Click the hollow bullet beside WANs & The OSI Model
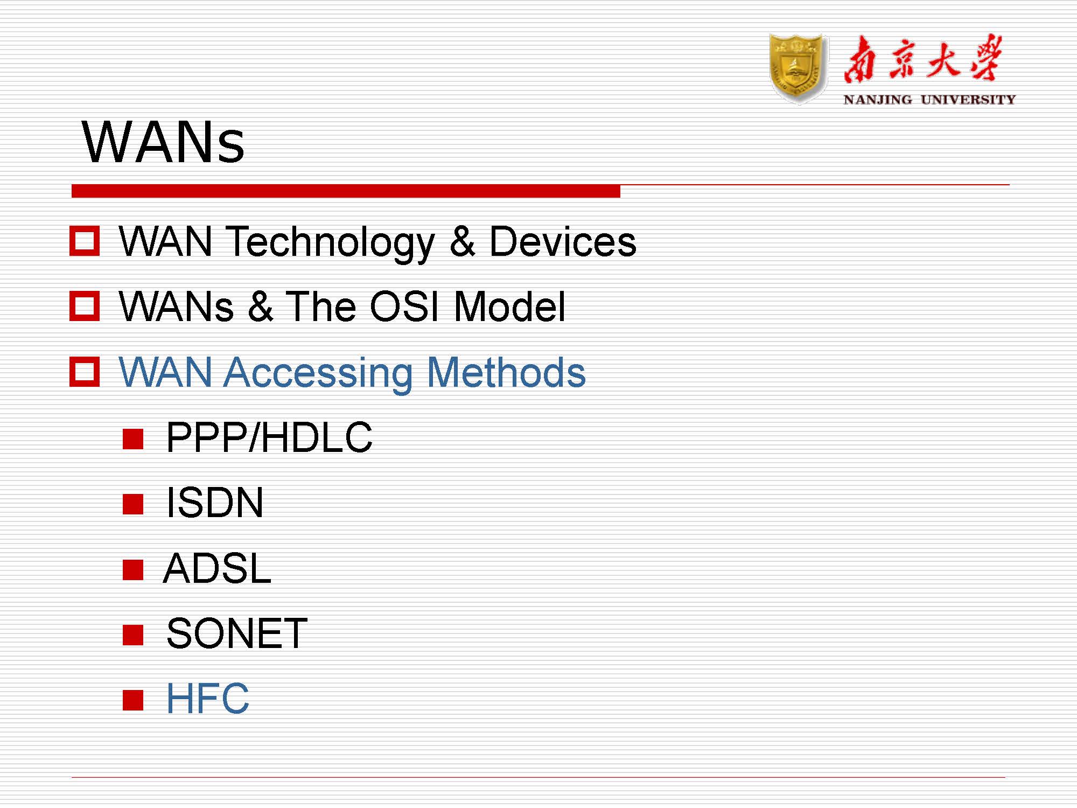Screen dimensions: 1077x808 pyautogui.click(x=85, y=306)
